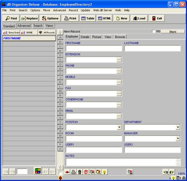Switch to the Browser tab
Viewport: 187px width, 181px height.
click(x=120, y=37)
